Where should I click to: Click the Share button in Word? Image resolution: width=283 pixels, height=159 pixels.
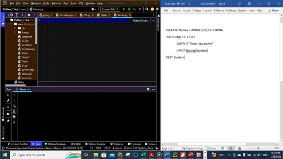click(x=273, y=11)
